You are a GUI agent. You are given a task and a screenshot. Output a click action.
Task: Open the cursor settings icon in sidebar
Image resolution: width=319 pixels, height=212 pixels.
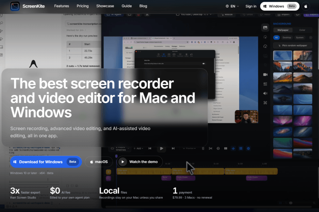pyautogui.click(x=265, y=46)
